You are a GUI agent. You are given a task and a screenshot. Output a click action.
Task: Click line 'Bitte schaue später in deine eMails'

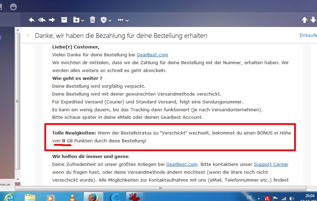click(x=128, y=117)
